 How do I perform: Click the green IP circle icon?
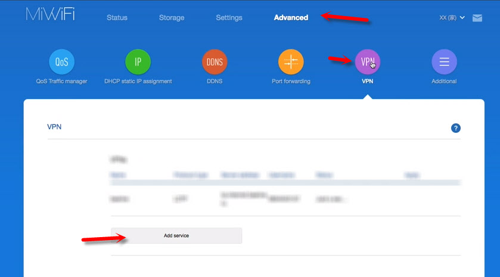tap(138, 62)
